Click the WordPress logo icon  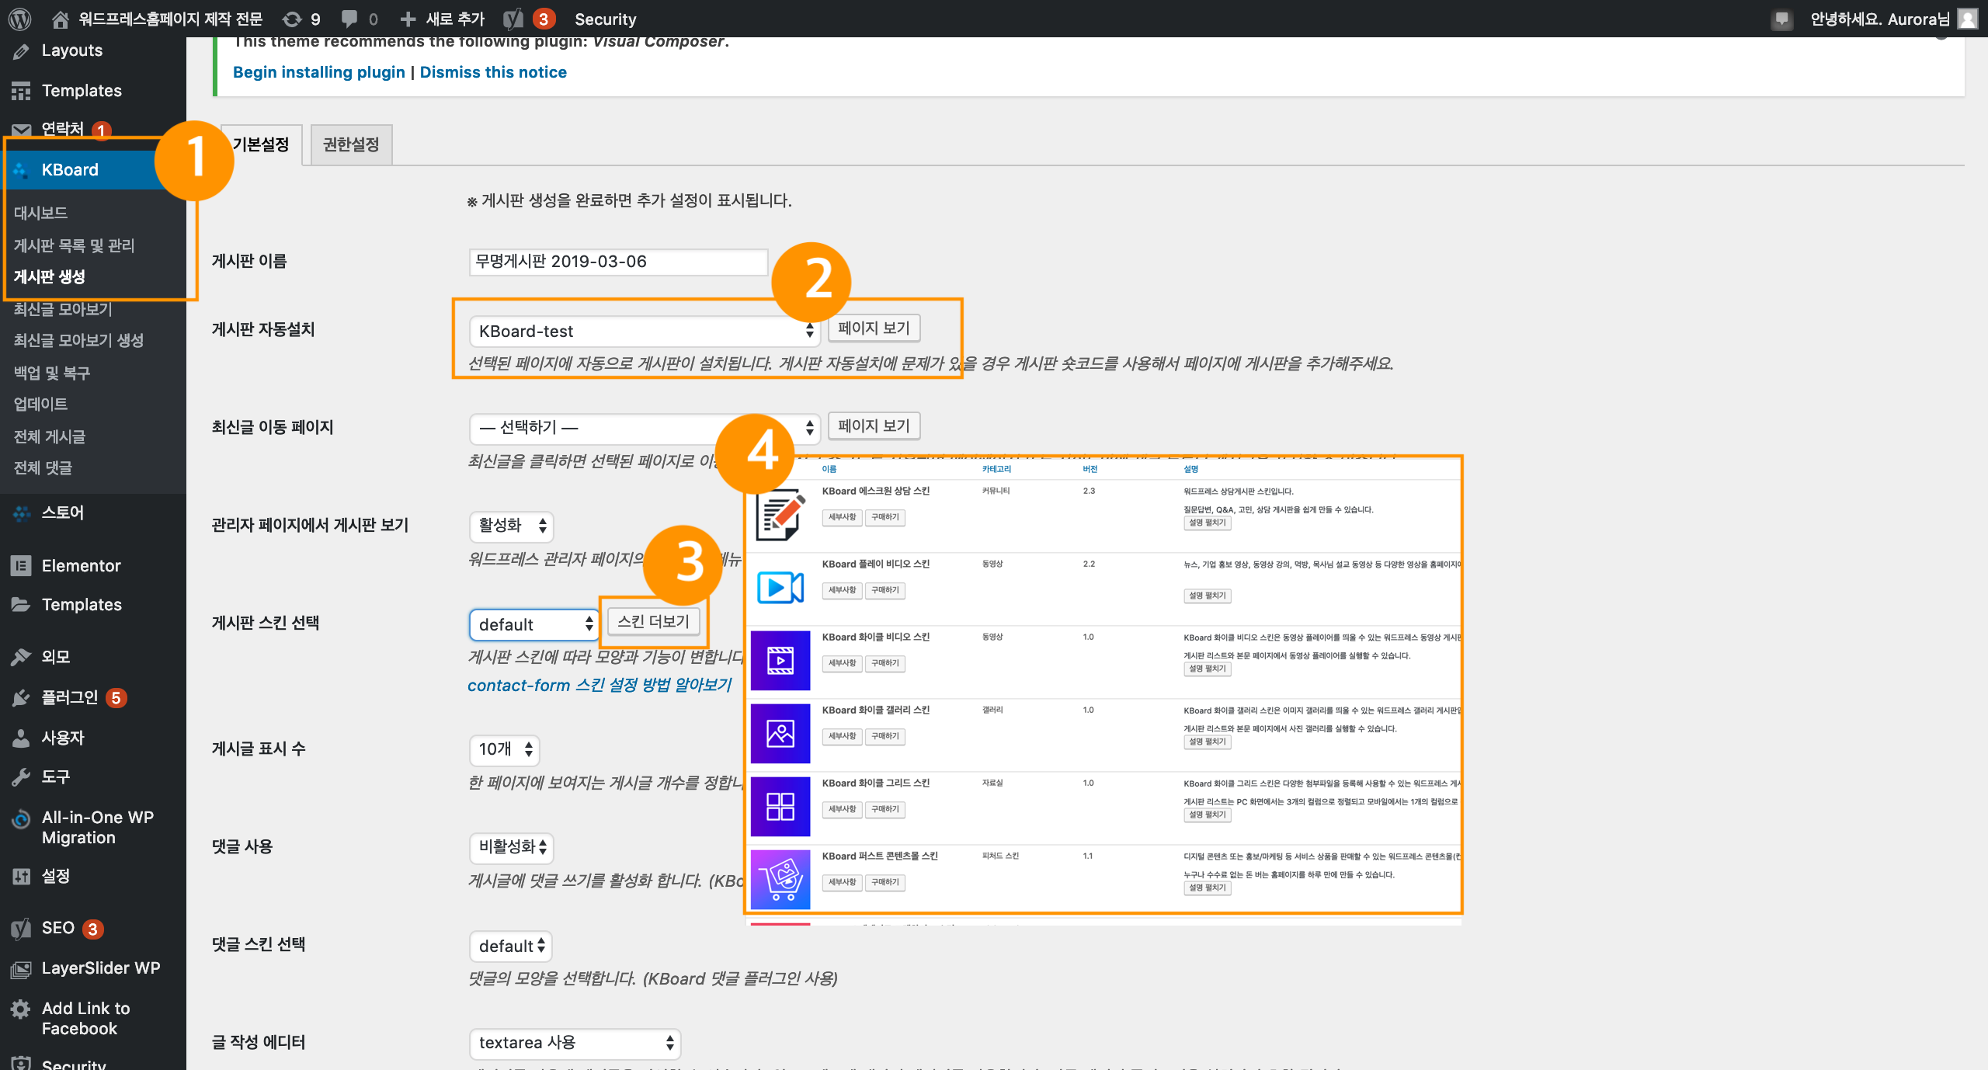click(x=19, y=19)
